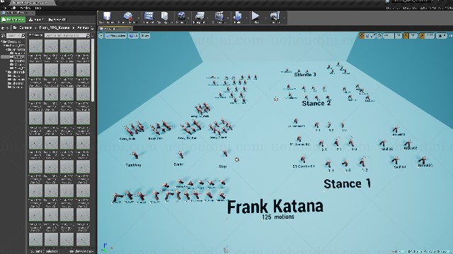This screenshot has height=254, width=453.
Task: Toggle rotation angle snapping in viewport
Action: (406, 36)
